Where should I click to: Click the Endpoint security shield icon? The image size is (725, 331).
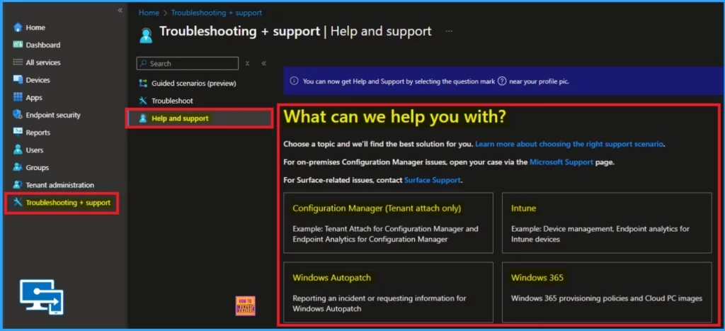pos(18,115)
